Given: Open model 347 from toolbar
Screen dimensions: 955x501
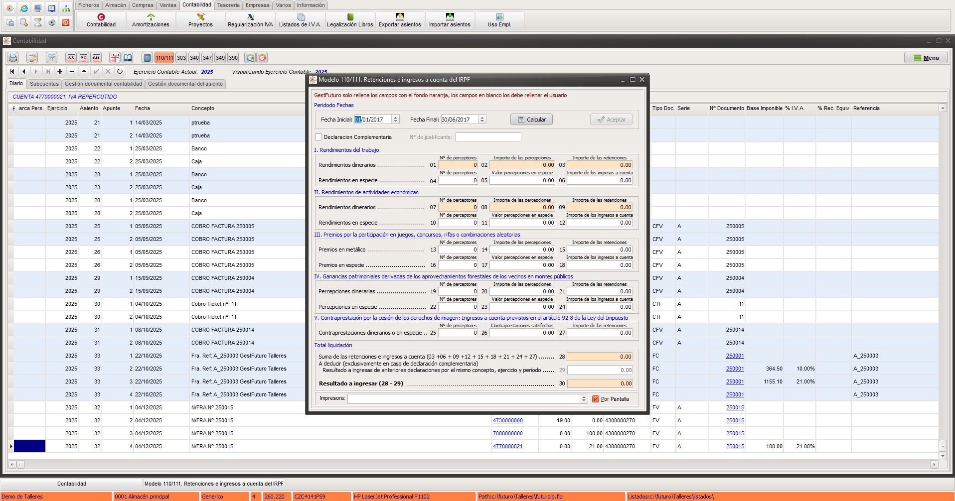Looking at the screenshot, I should 207,58.
